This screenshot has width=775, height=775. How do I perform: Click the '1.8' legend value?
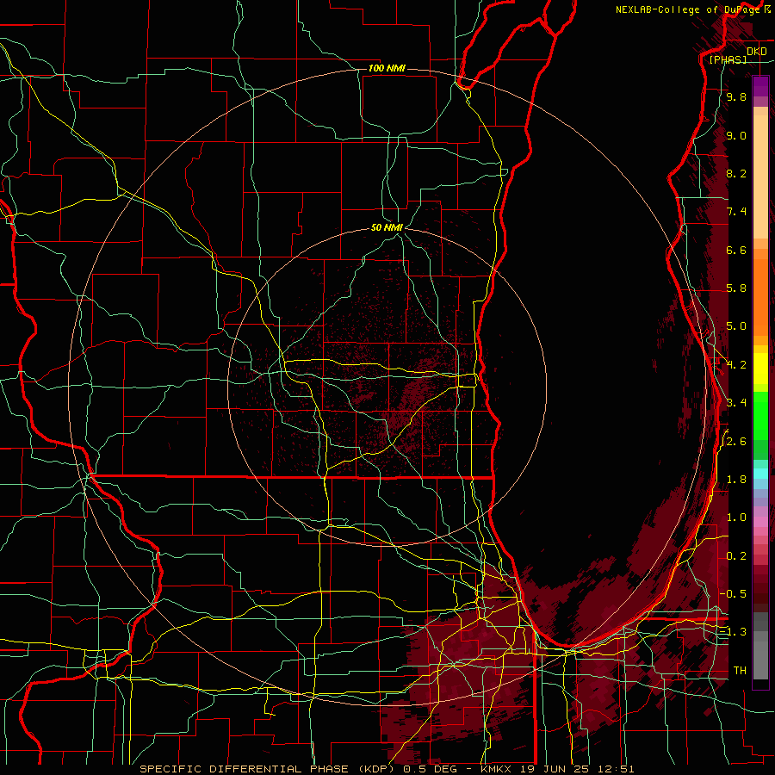(736, 480)
